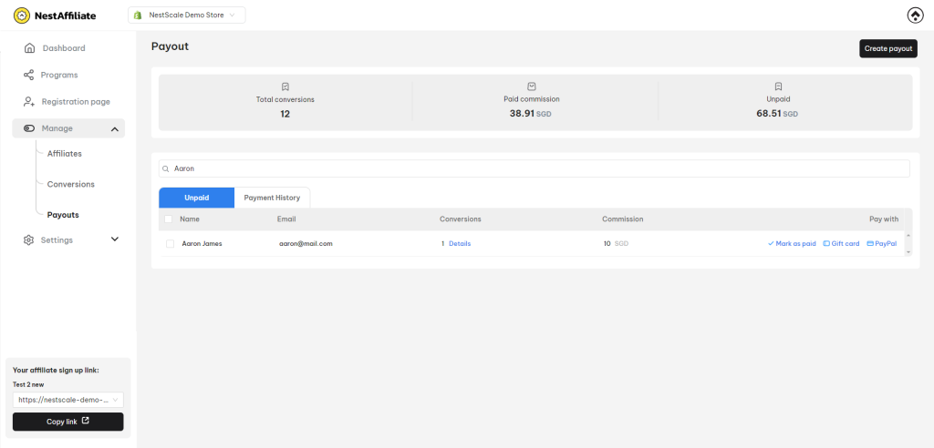Click the email aaron@mail.com
The height and width of the screenshot is (448, 934).
click(x=306, y=243)
